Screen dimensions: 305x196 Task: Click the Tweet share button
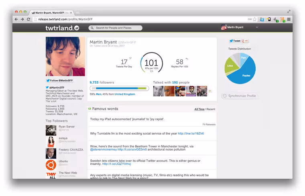coord(235,41)
